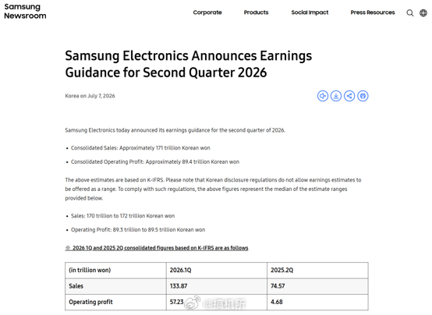Image resolution: width=432 pixels, height=315 pixels.
Task: Select the Consolidated Operating Profit bullet
Action: tap(155, 161)
